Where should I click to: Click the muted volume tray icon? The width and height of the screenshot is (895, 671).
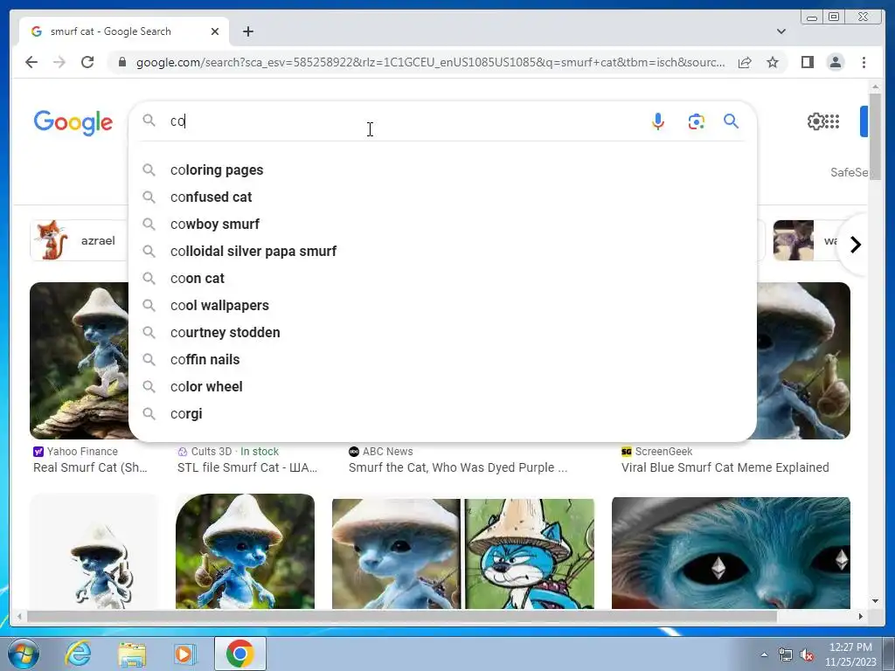[807, 655]
